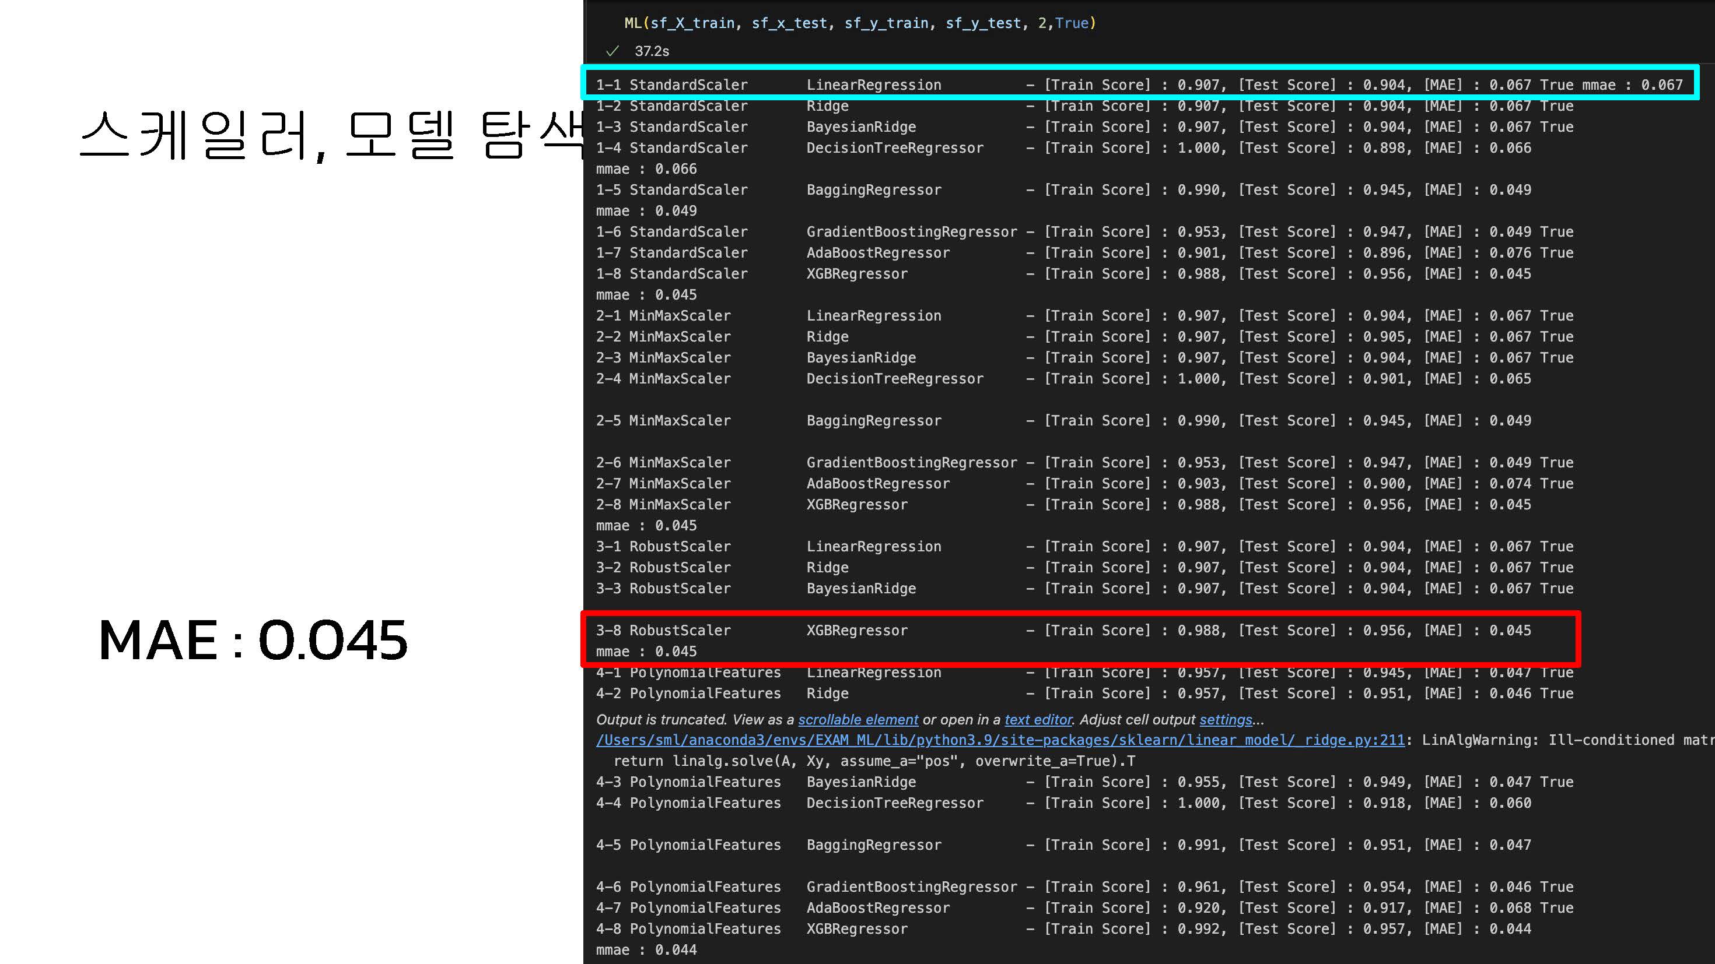The height and width of the screenshot is (964, 1715).
Task: Click the 4-8 PolynomialFeatures XGBRegressor output line
Action: [x=1063, y=929]
